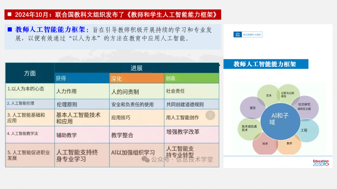The width and height of the screenshot is (337, 189).
Task: Click the next slide arrow button
Action: (210, 115)
